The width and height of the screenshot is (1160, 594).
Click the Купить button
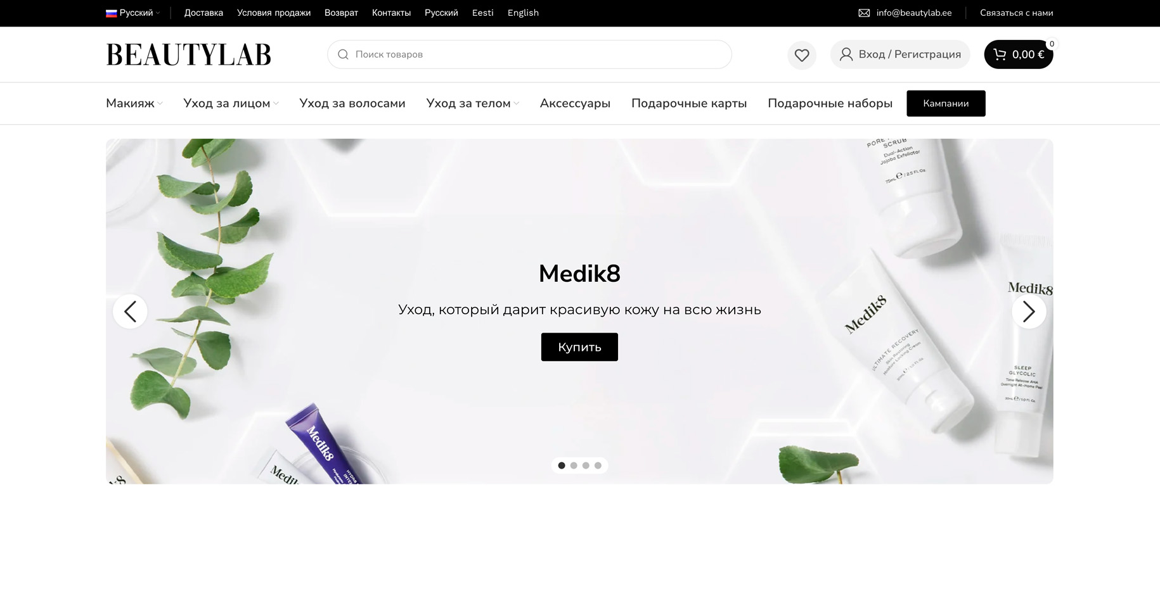tap(579, 347)
